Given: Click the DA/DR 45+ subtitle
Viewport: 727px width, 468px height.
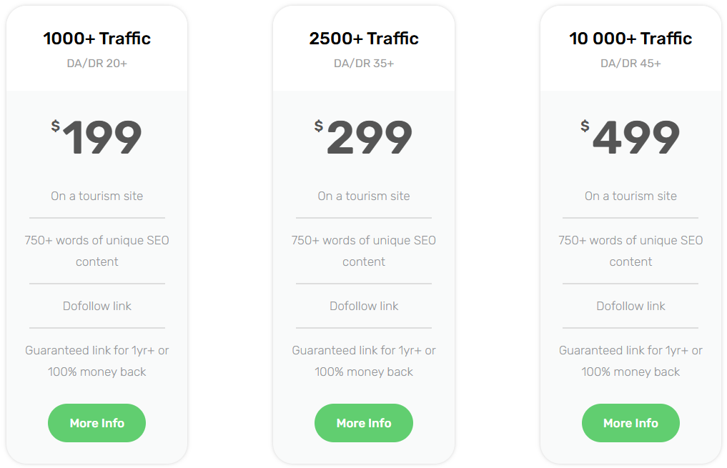Looking at the screenshot, I should click(630, 64).
